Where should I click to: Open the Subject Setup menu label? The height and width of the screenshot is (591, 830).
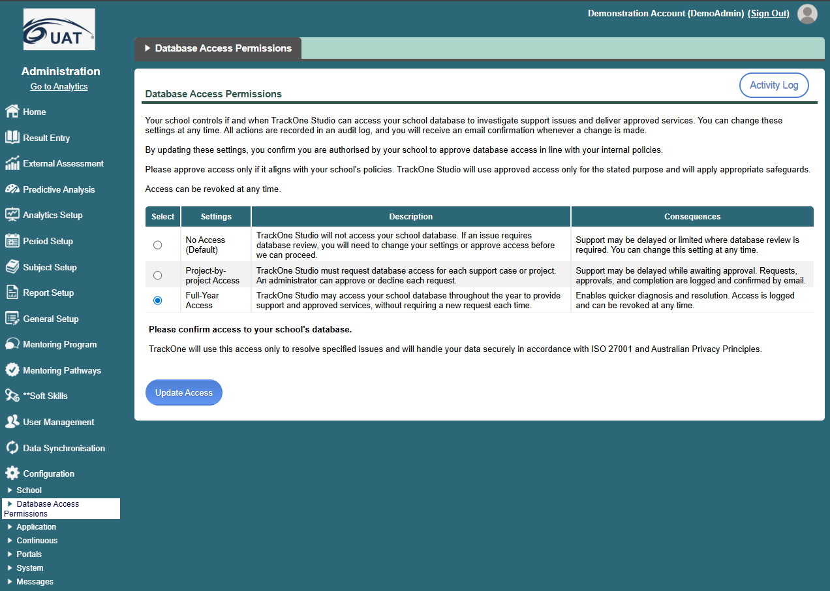click(x=50, y=267)
